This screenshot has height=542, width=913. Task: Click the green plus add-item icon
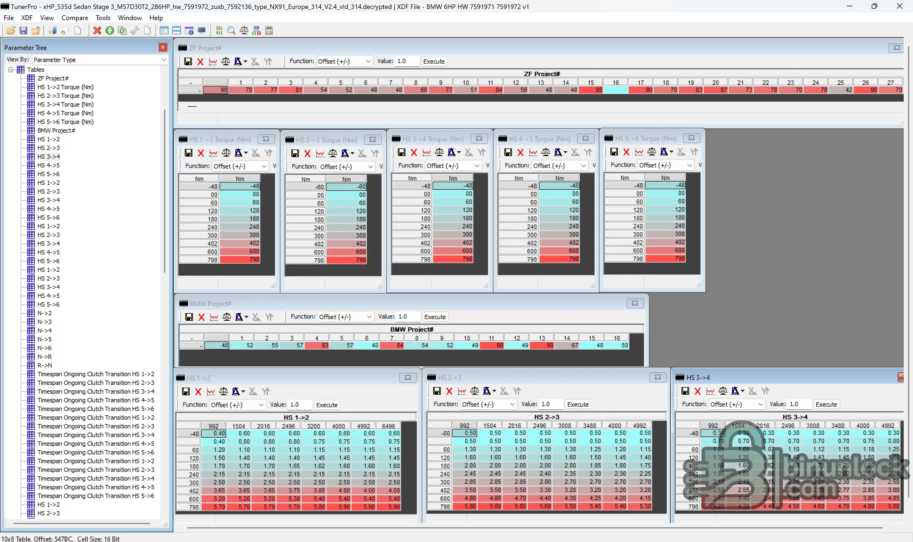coord(110,31)
